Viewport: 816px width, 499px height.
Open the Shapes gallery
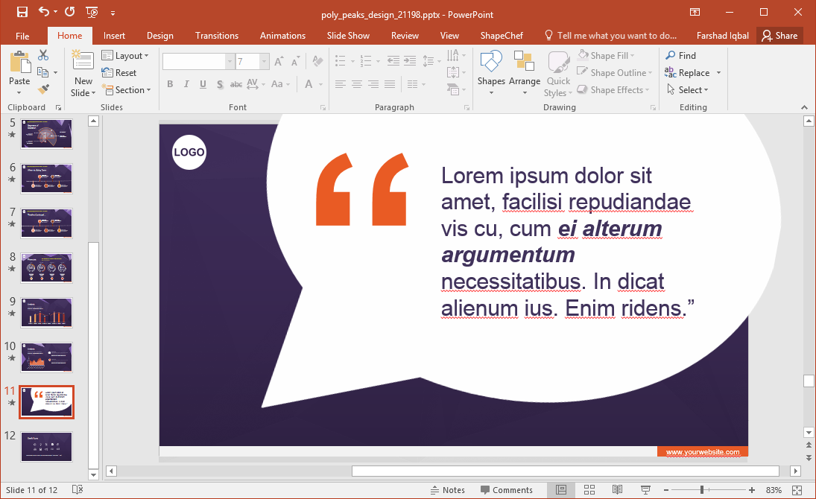tap(491, 73)
